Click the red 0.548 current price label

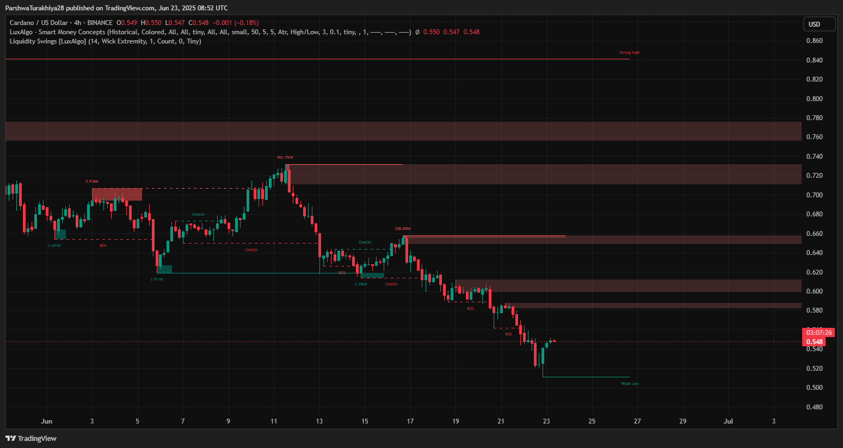tap(814, 342)
